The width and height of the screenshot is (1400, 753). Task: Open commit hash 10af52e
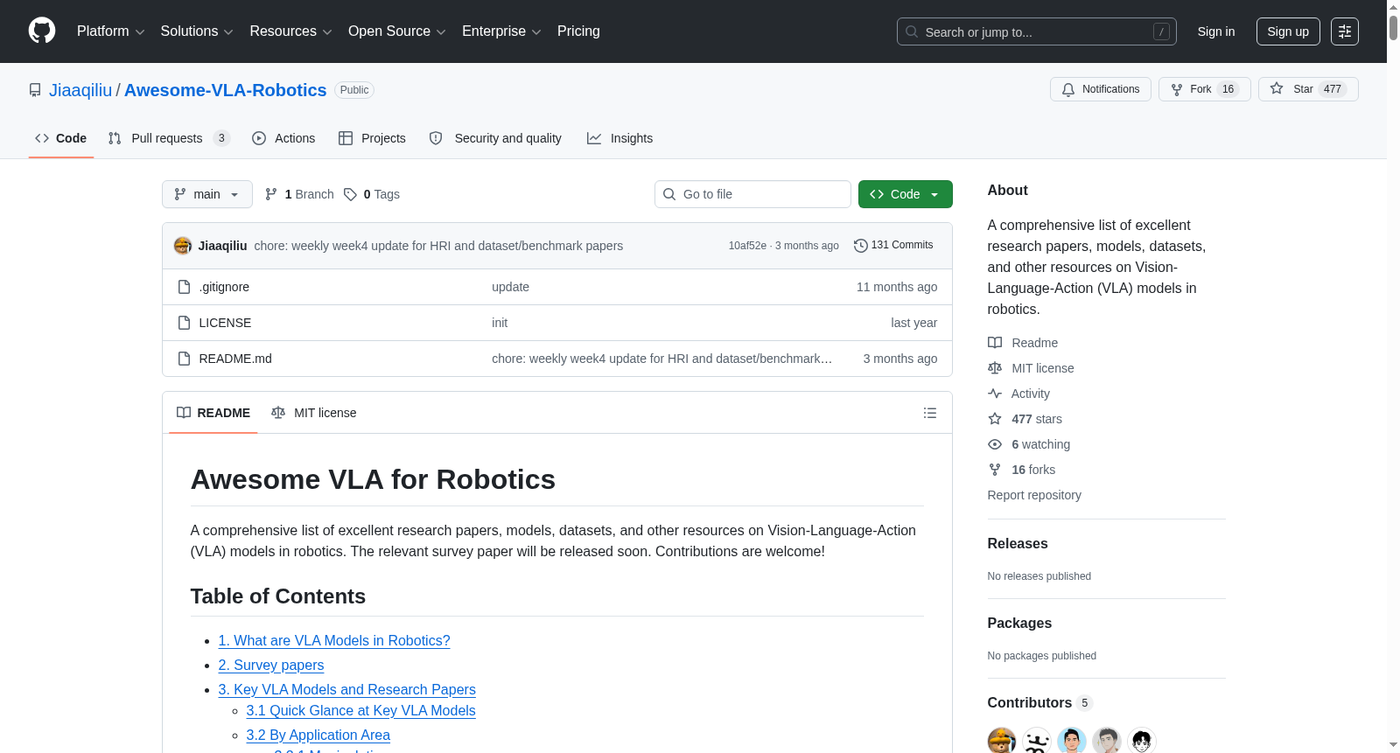coord(747,246)
